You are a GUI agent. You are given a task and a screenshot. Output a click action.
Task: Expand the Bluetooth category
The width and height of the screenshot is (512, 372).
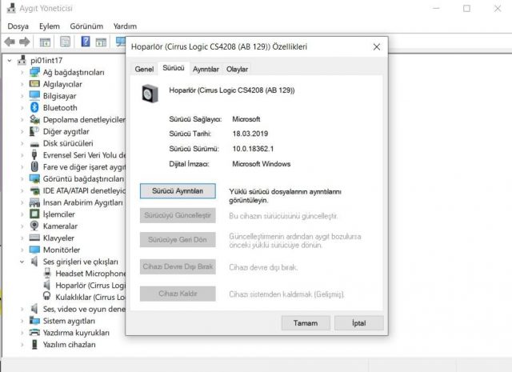click(x=22, y=108)
